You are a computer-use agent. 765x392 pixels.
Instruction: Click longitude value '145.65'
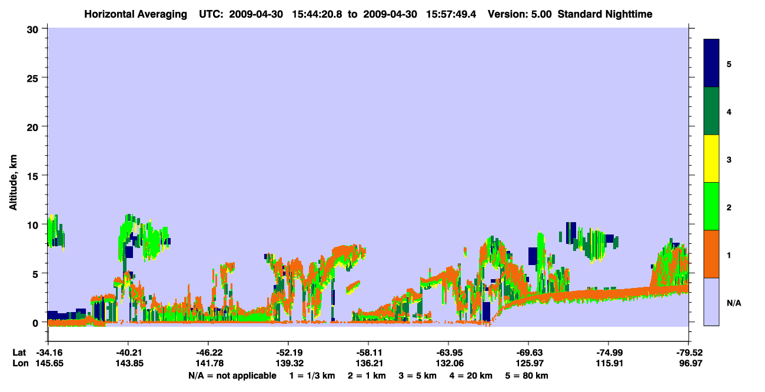48,363
